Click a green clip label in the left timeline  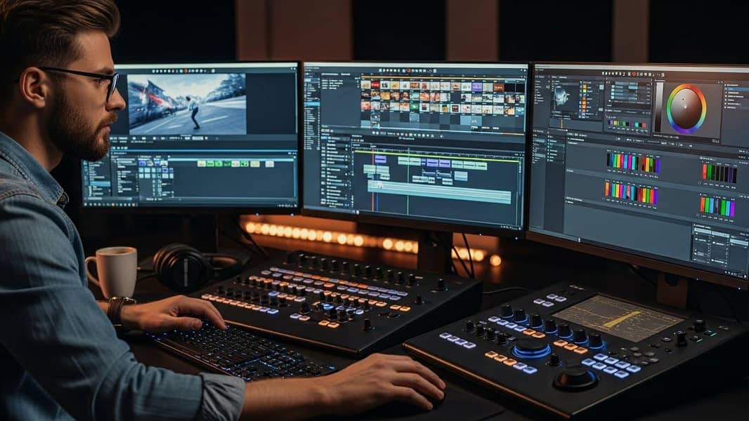pos(211,164)
